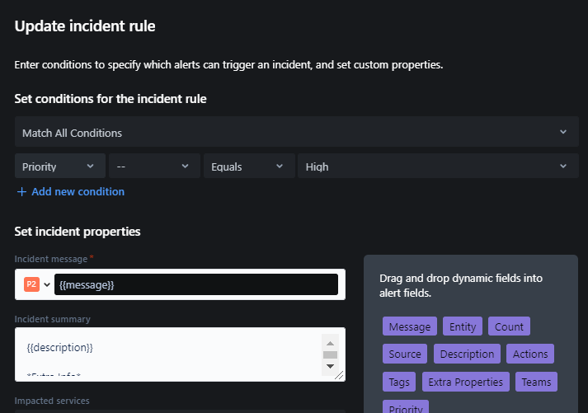Select the Entity dynamic field chip
The image size is (588, 413).
(x=463, y=326)
